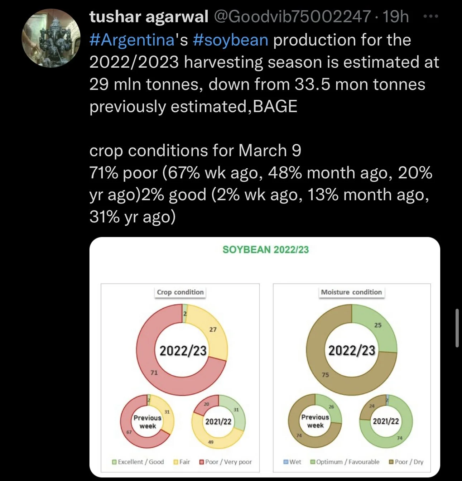
Task: Open tushar agarwal's profile avatar
Action: [x=51, y=38]
